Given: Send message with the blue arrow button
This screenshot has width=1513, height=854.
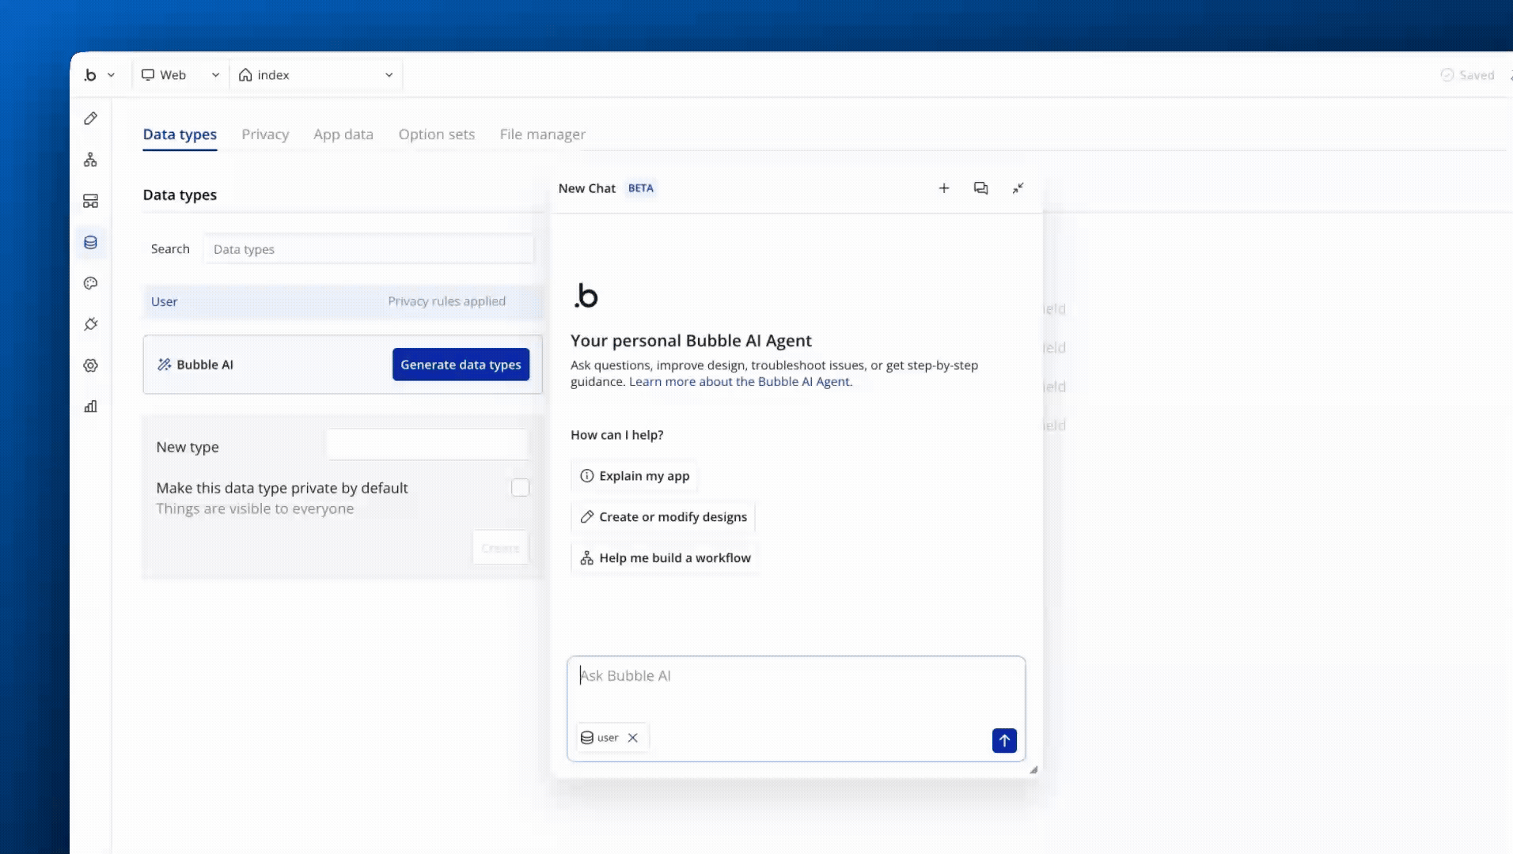Looking at the screenshot, I should (x=1003, y=740).
